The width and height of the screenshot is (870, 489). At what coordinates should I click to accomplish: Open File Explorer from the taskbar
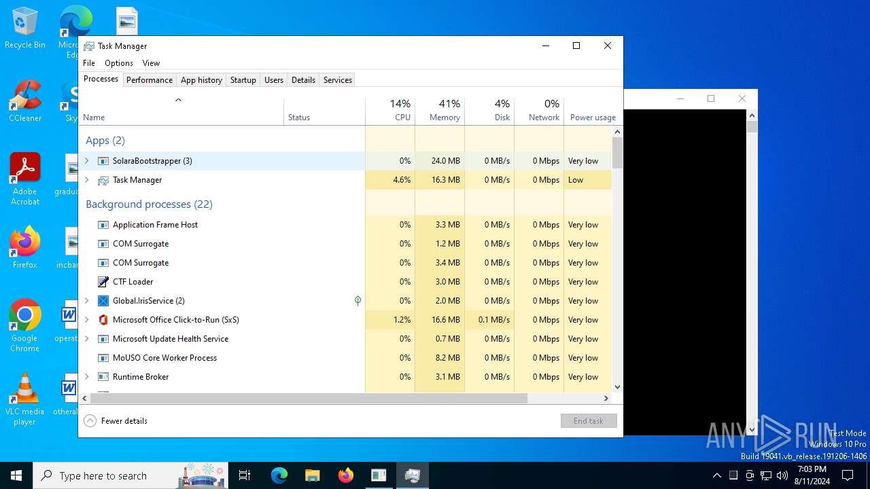pos(313,475)
